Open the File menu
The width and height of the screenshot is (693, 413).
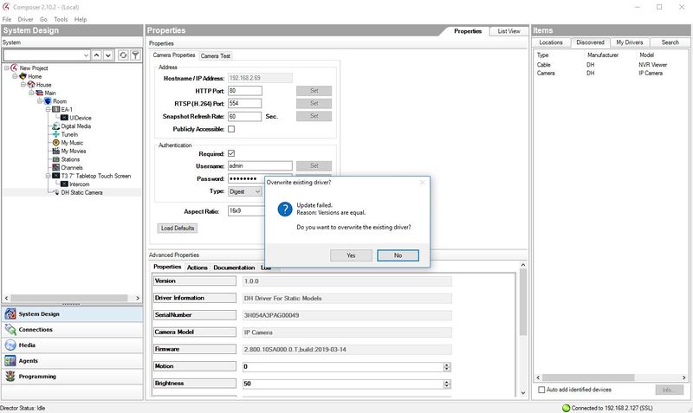coord(7,19)
